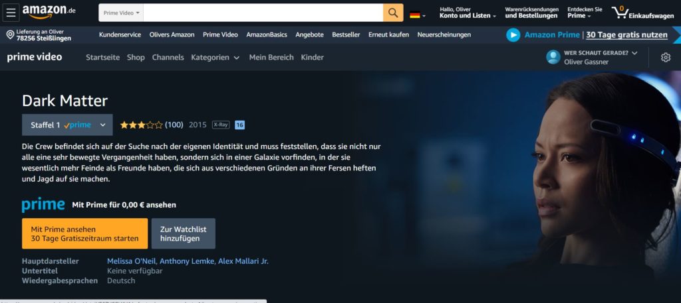Click Mit Prime für 0,00 € ansehen text

click(124, 205)
